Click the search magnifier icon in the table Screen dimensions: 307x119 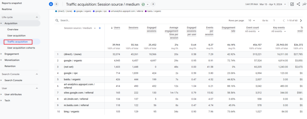[x=57, y=20]
